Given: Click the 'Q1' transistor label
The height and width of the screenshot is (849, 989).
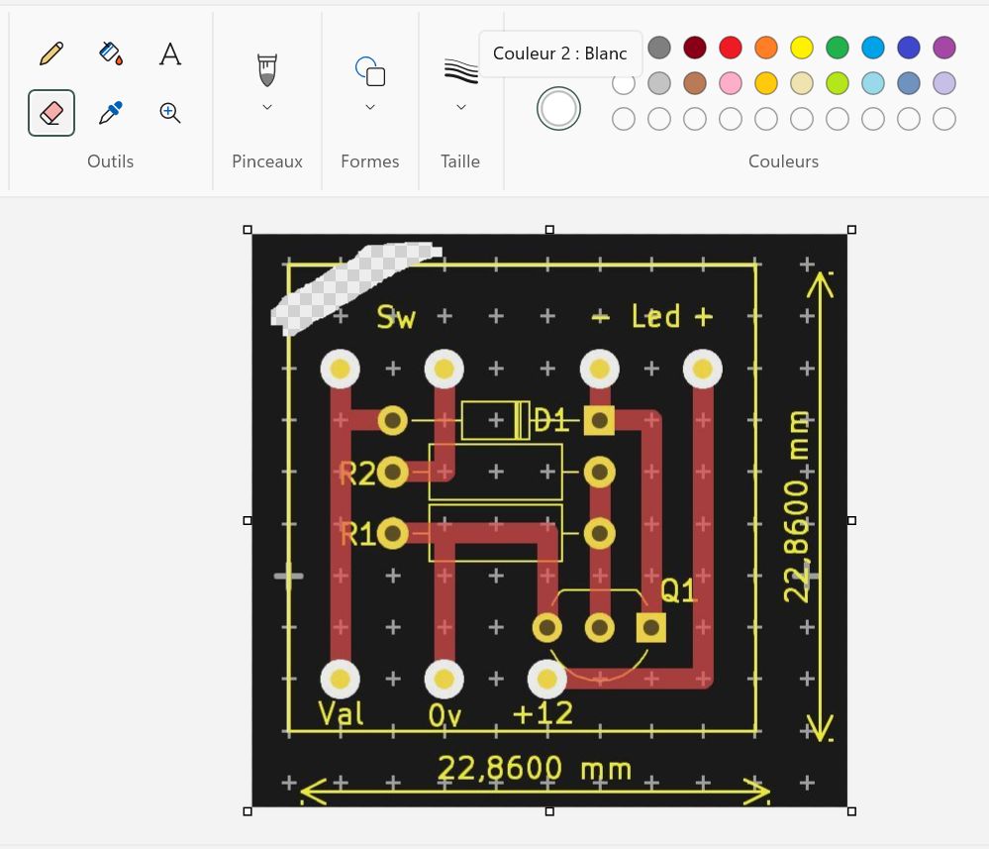Looking at the screenshot, I should click(678, 591).
